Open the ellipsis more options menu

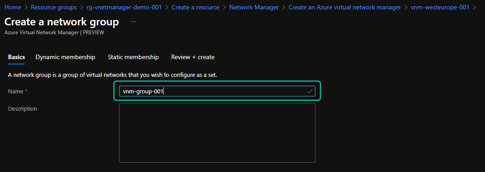click(x=133, y=22)
